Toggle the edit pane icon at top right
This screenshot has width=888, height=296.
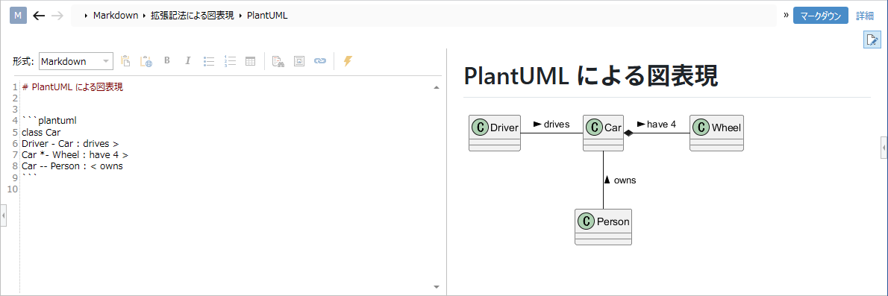[872, 40]
